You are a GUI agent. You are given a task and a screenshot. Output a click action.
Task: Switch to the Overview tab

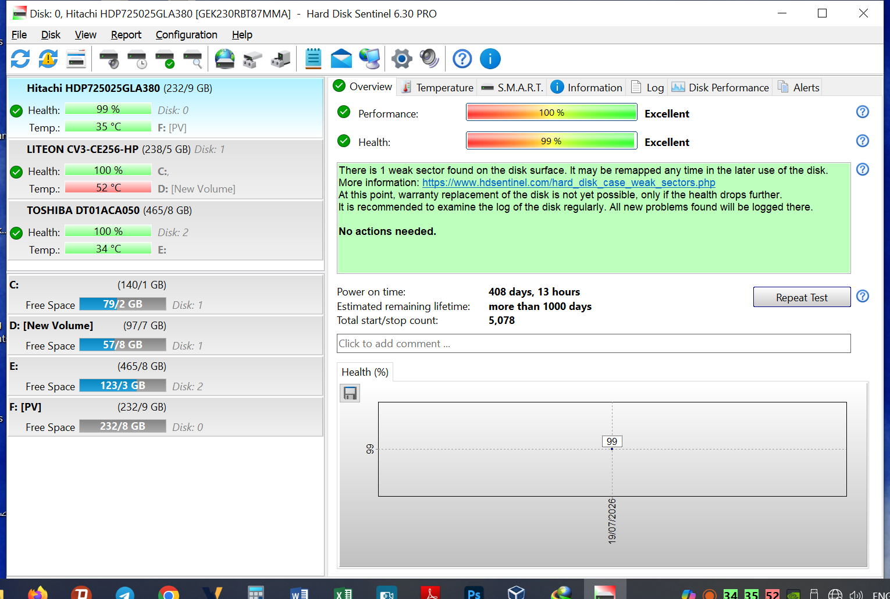[363, 87]
